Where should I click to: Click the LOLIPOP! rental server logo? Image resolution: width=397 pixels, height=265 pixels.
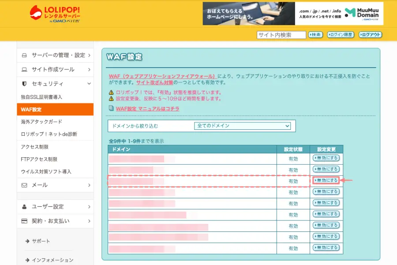coord(56,15)
